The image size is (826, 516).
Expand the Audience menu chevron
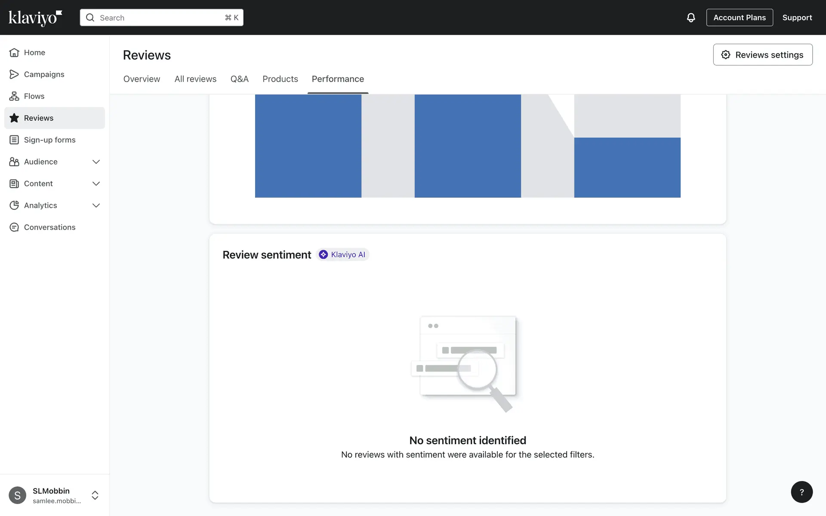[96, 162]
